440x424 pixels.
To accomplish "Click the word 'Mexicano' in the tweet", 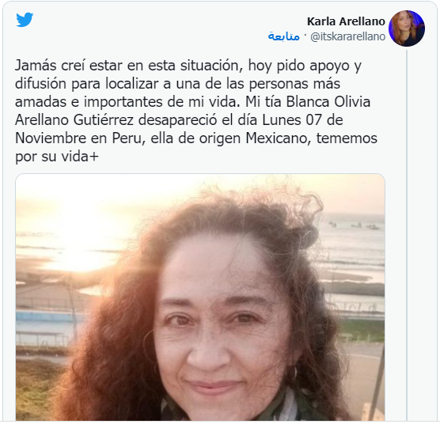I will [x=276, y=138].
